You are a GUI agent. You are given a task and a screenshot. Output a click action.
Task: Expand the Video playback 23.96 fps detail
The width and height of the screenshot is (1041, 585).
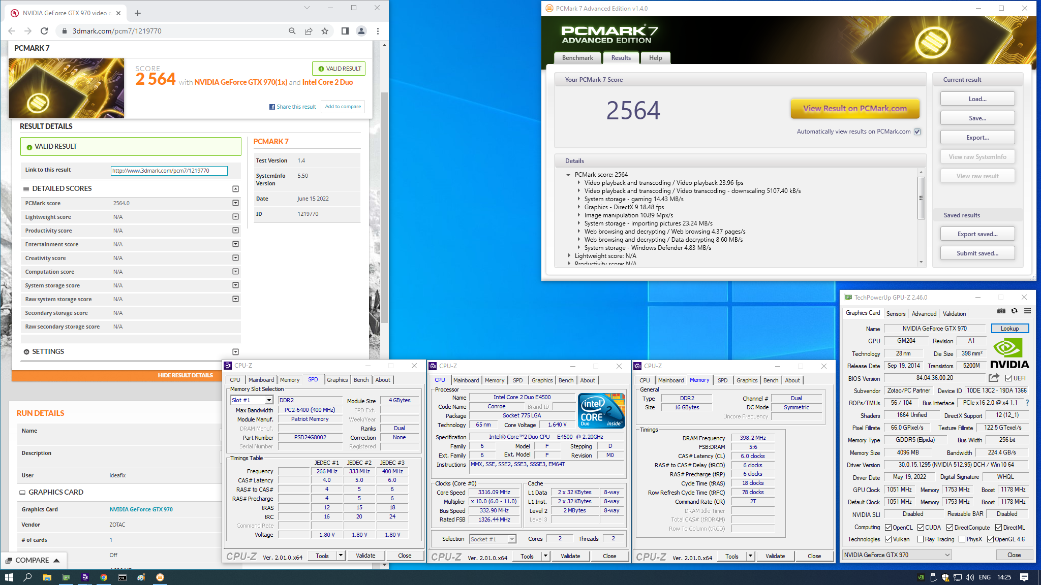[x=578, y=183]
